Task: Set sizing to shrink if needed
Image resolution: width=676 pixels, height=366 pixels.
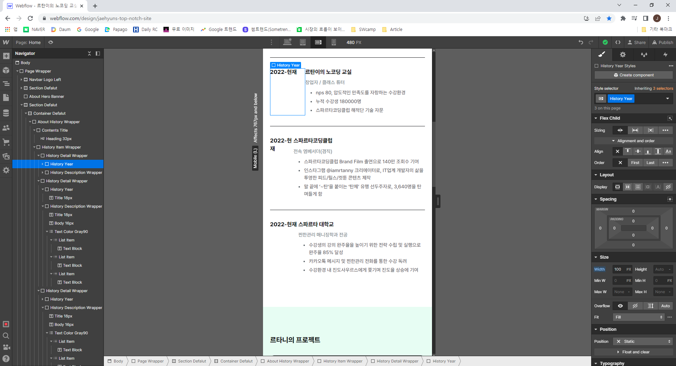Action: [x=620, y=130]
